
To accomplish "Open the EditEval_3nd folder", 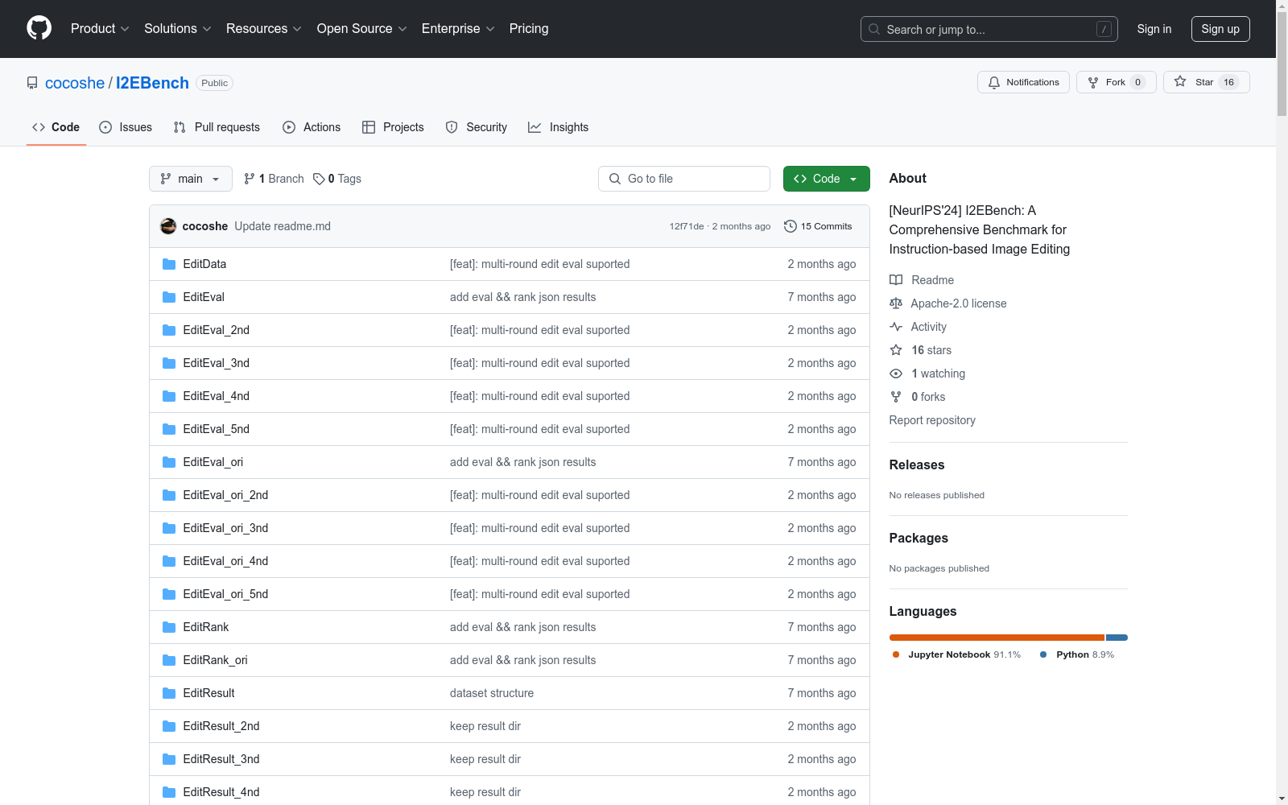I will (217, 363).
